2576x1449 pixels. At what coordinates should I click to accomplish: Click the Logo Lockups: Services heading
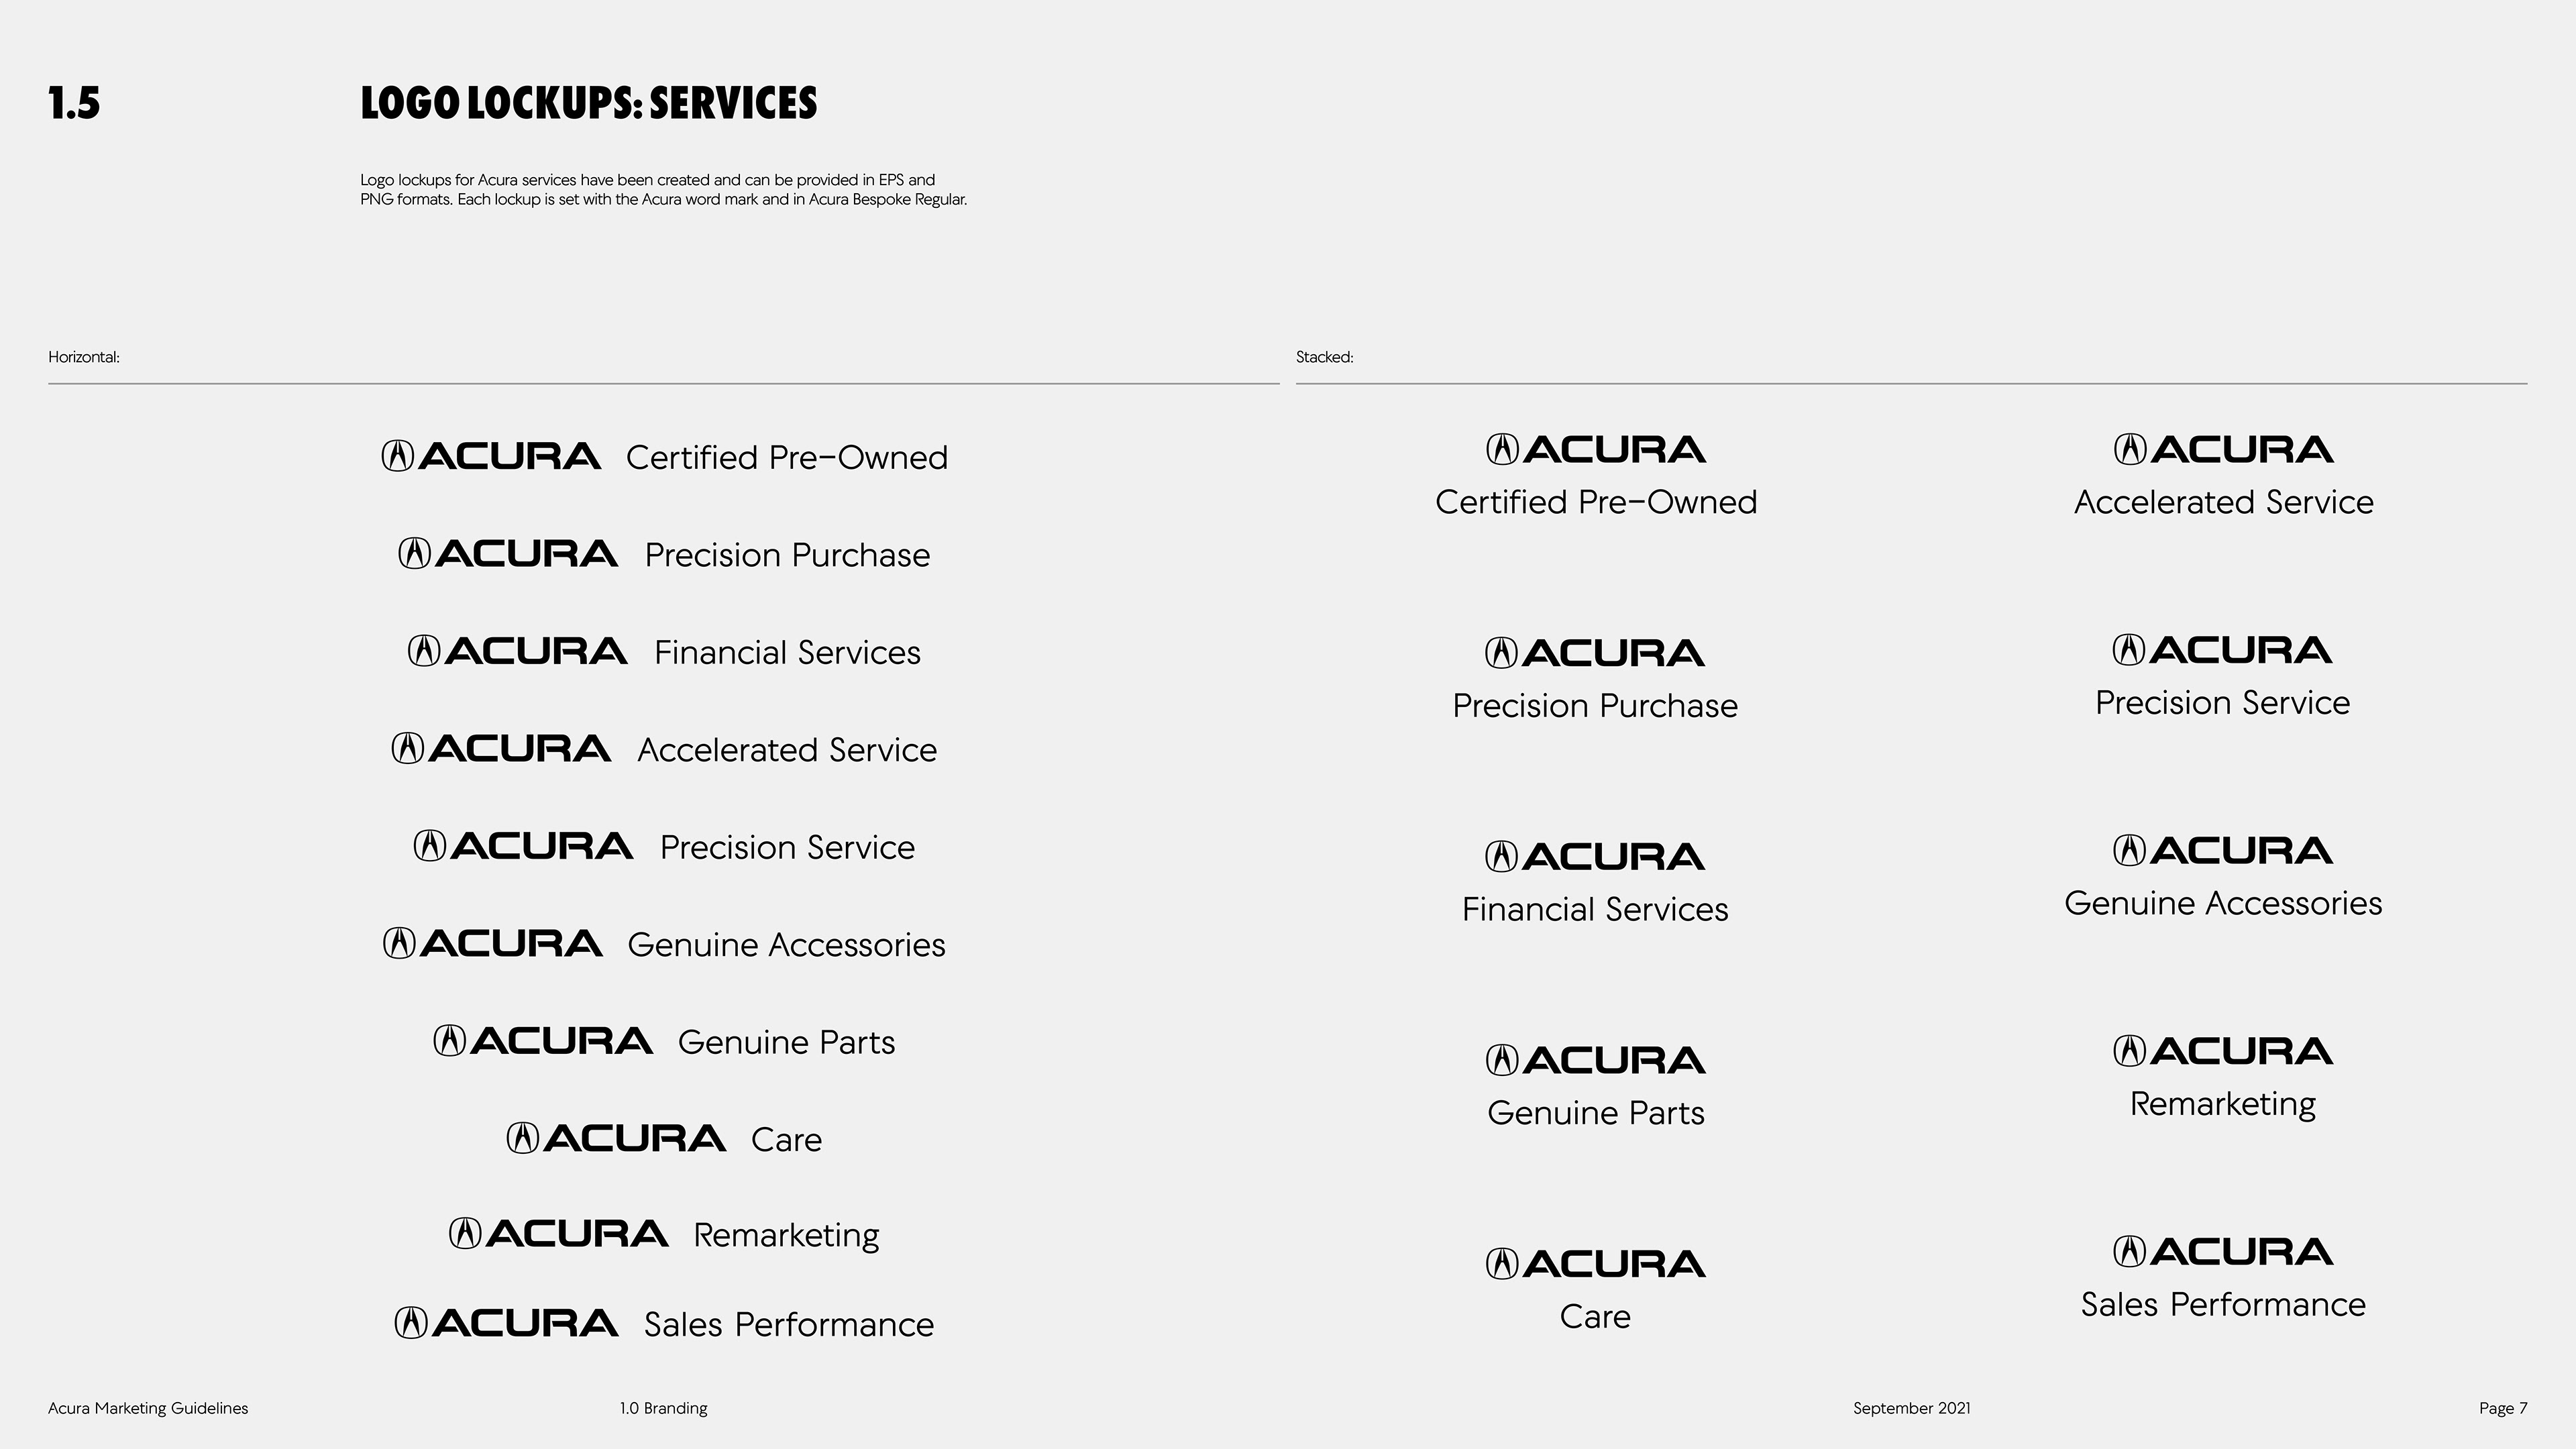click(x=588, y=104)
